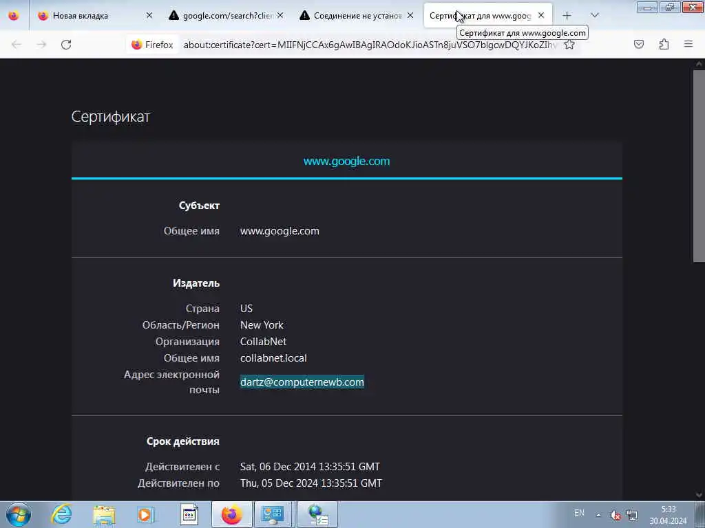
Task: Open the Windows Start menu
Action: [19, 514]
